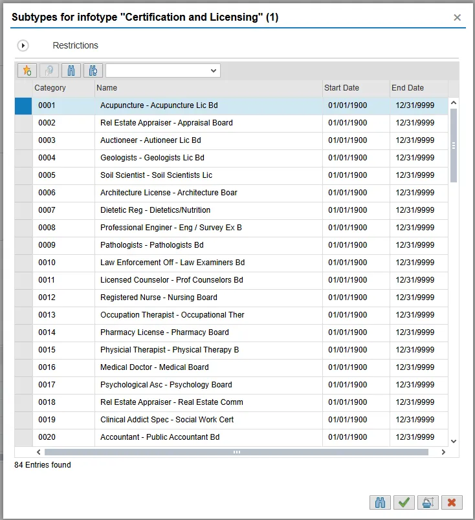Cancel the dialog with the red X button
Screen dimensions: 475x520
click(x=451, y=503)
